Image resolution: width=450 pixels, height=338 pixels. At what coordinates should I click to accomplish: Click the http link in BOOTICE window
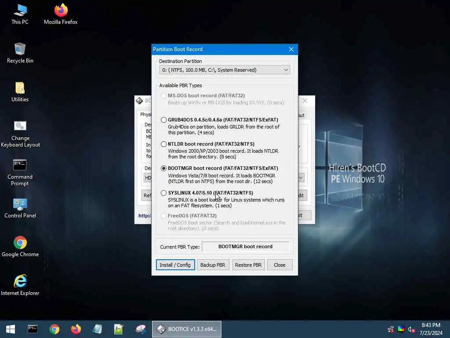[x=145, y=216]
